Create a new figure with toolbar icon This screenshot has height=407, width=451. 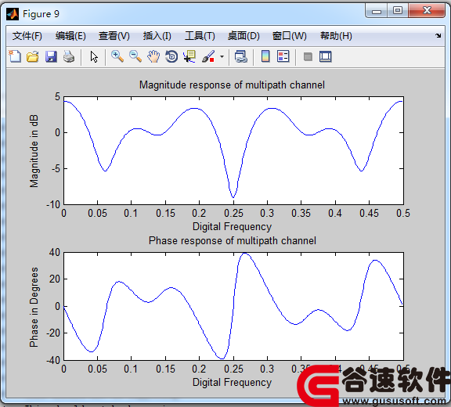(15, 56)
